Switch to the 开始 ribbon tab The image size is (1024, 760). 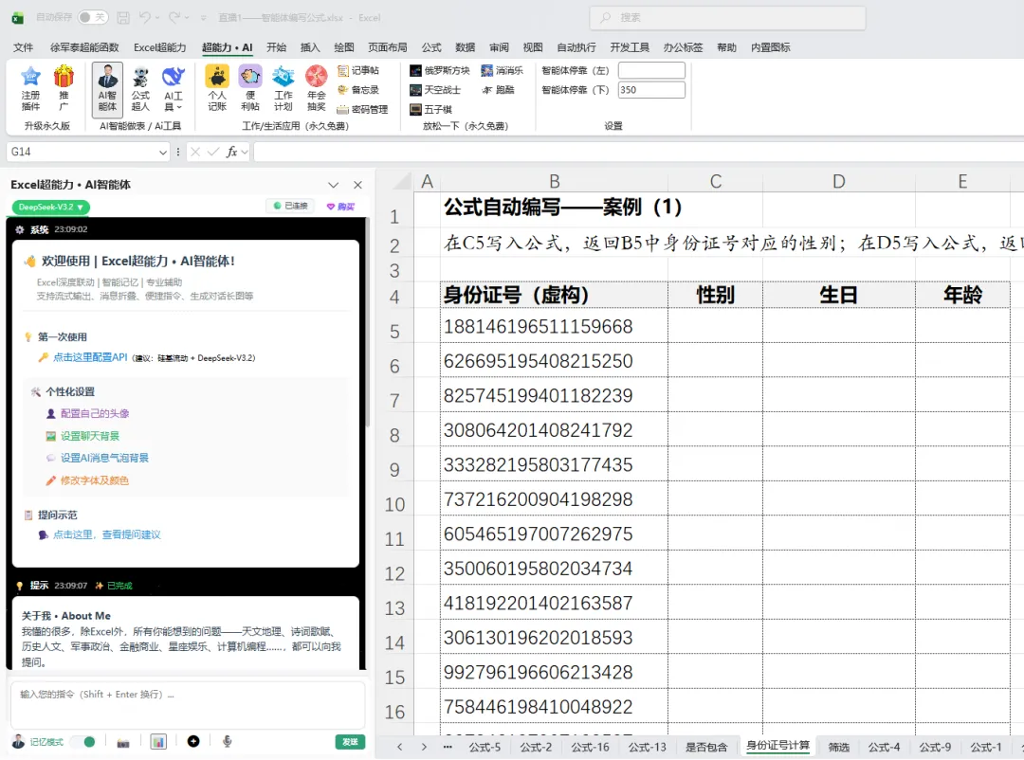coord(276,47)
